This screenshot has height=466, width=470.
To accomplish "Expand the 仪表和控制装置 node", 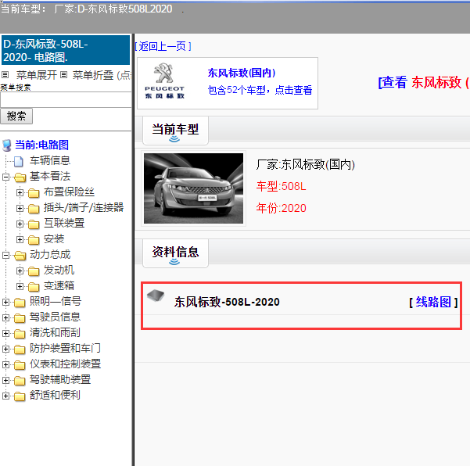I will pos(5,364).
